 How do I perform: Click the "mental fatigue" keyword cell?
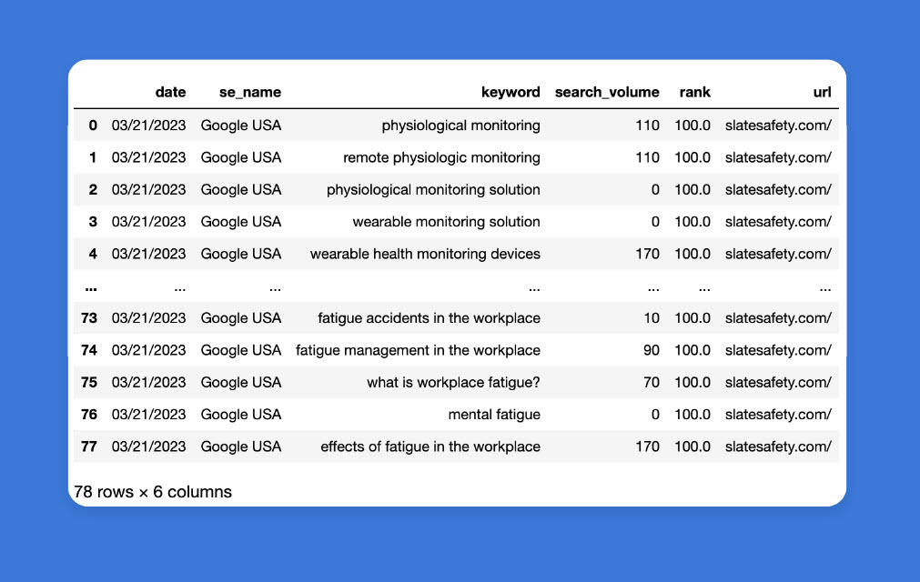coord(494,415)
